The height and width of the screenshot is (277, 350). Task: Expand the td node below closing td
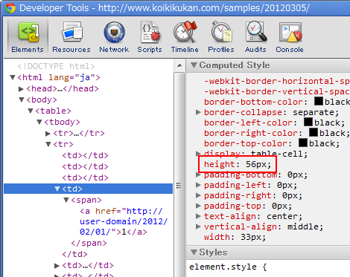tap(57, 266)
